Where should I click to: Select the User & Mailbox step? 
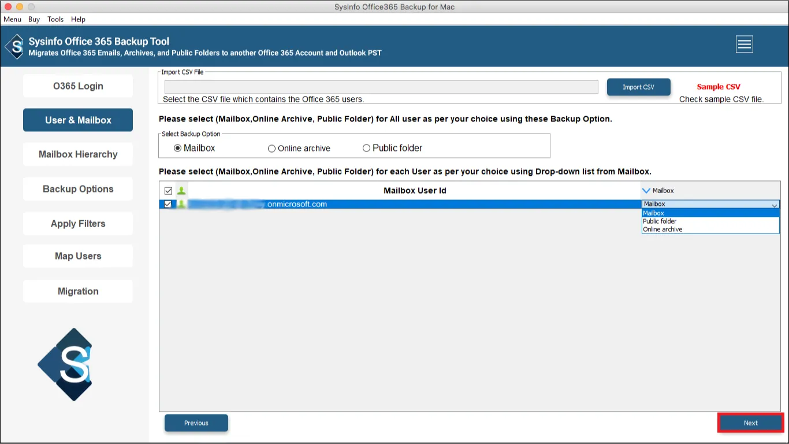[x=78, y=120]
